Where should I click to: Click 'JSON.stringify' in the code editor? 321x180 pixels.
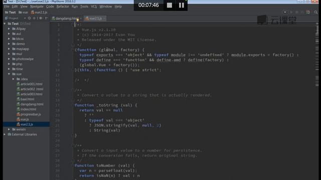pyautogui.click(x=111, y=125)
